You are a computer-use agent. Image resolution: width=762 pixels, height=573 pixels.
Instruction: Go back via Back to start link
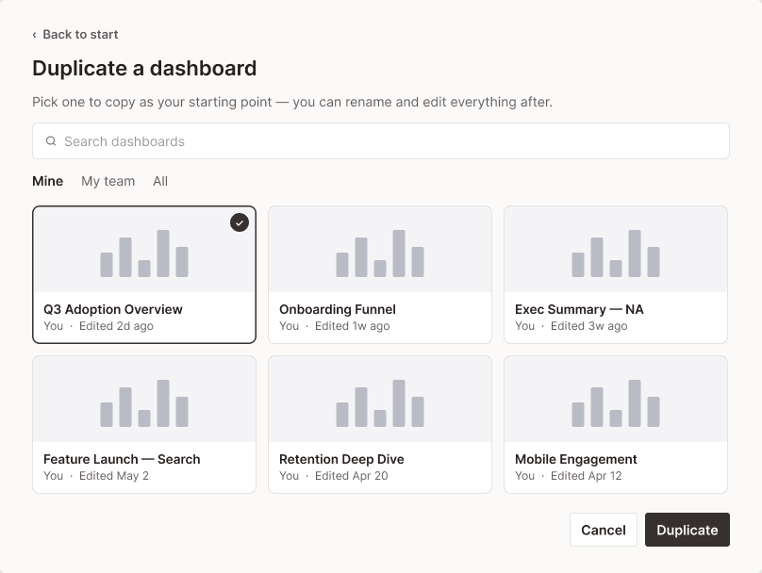click(75, 35)
